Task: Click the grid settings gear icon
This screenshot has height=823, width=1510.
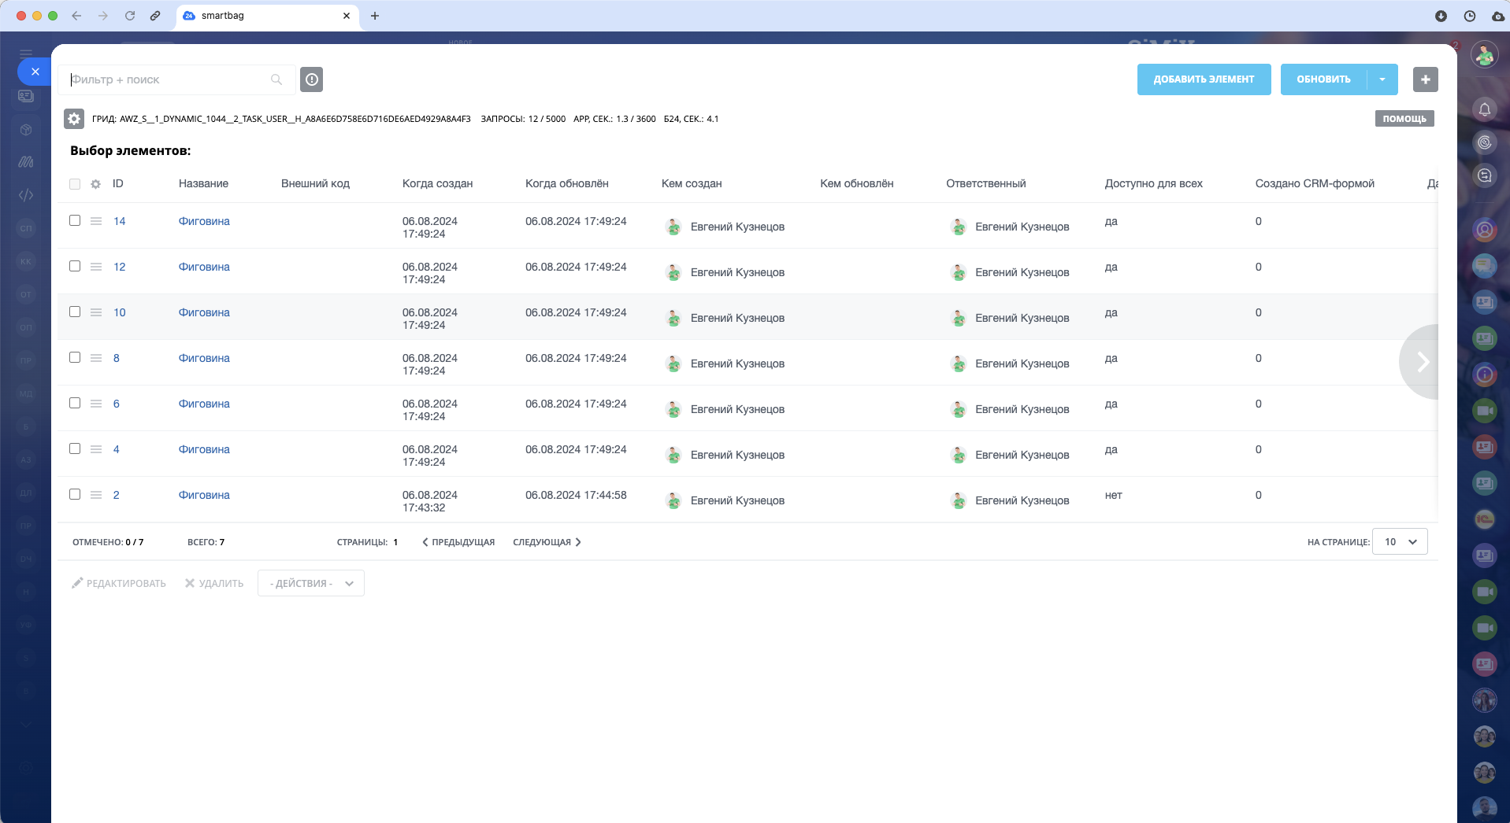Action: pyautogui.click(x=74, y=119)
